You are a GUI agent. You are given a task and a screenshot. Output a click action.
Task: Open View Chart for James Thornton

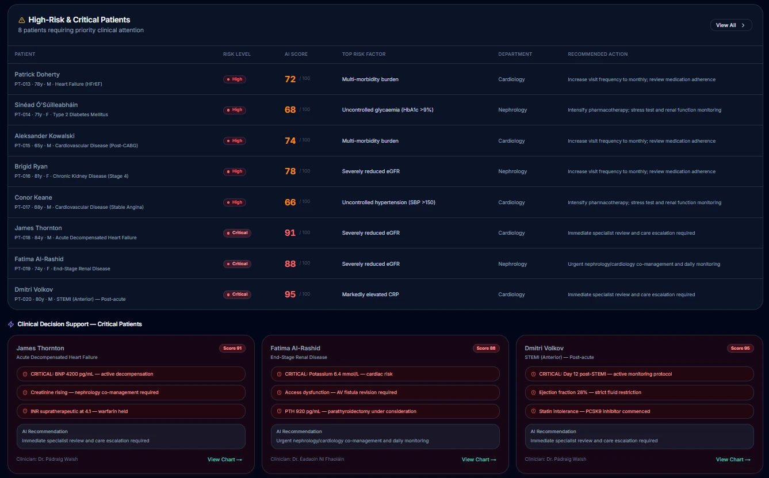[225, 460]
